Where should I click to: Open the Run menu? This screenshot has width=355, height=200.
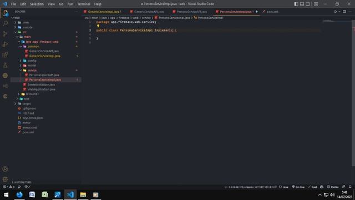70,4
